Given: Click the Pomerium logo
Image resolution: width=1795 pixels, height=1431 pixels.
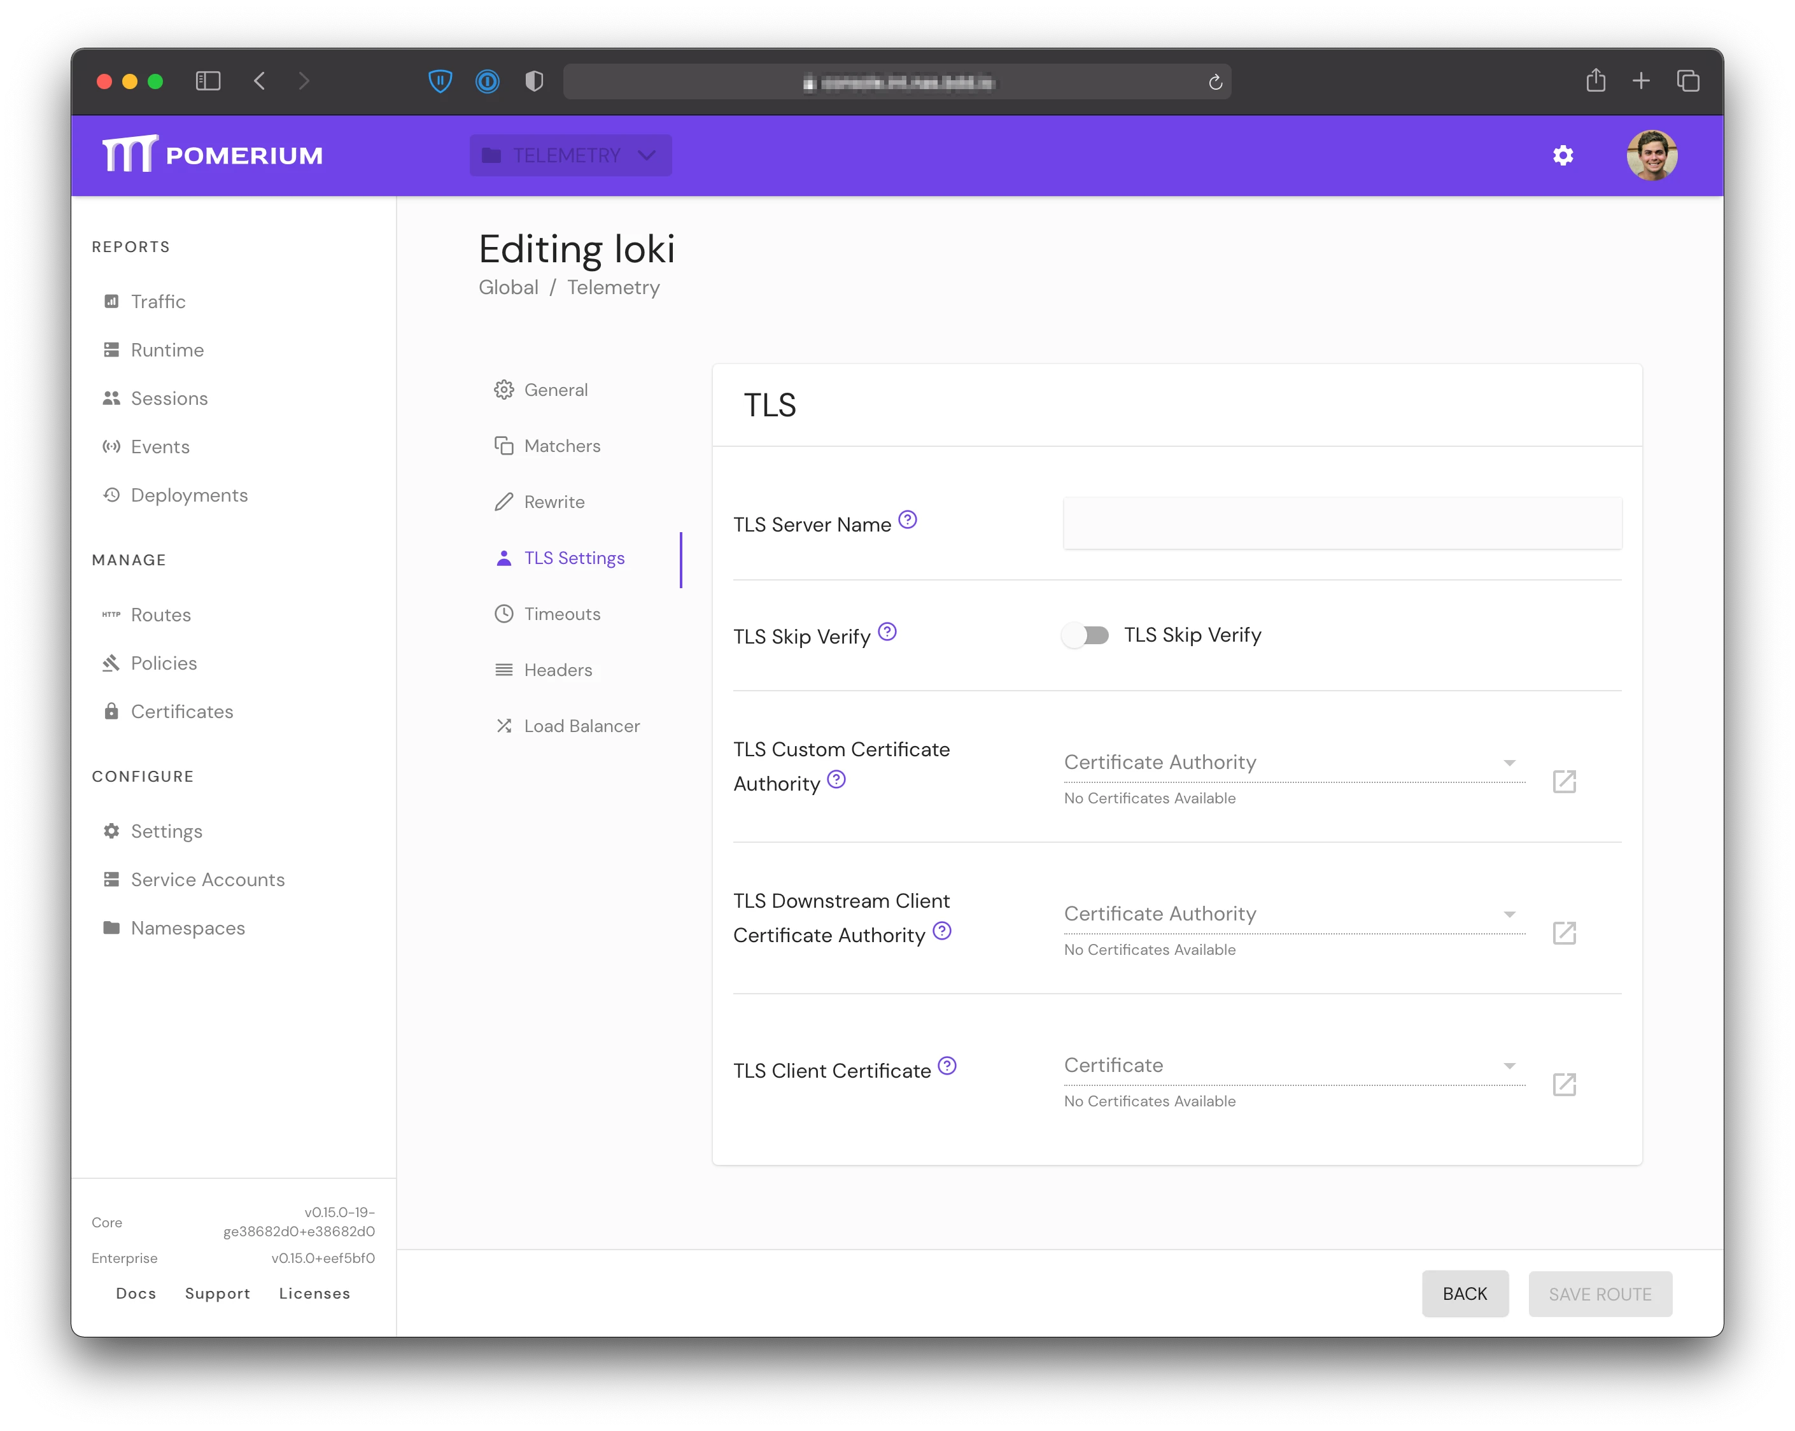Looking at the screenshot, I should 213,155.
